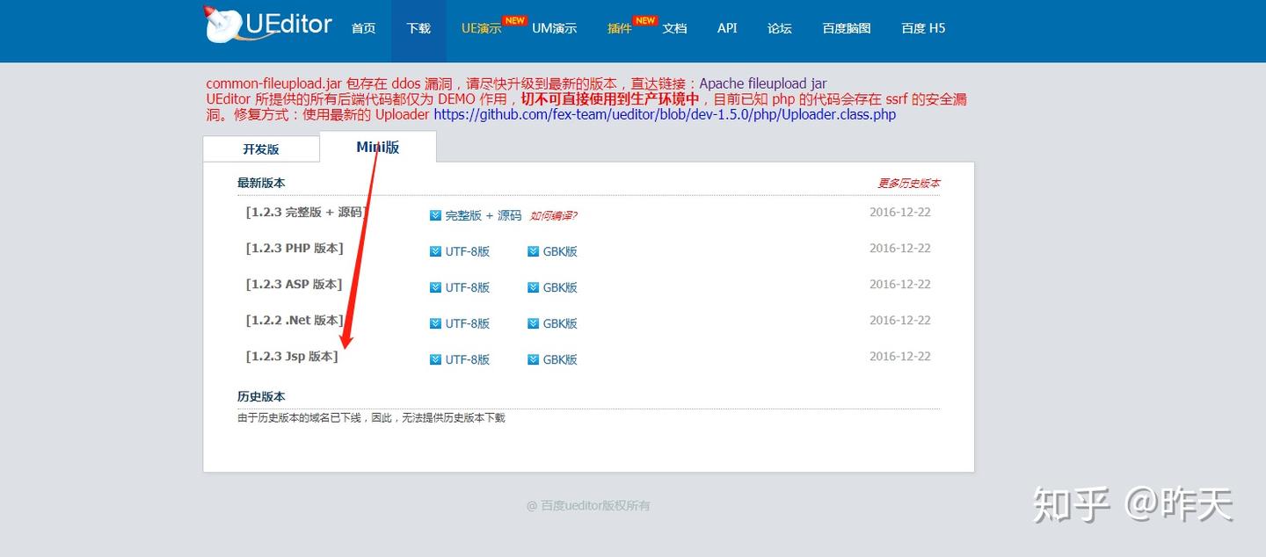Click the 如何编译? link
The width and height of the screenshot is (1266, 557).
[x=553, y=215]
